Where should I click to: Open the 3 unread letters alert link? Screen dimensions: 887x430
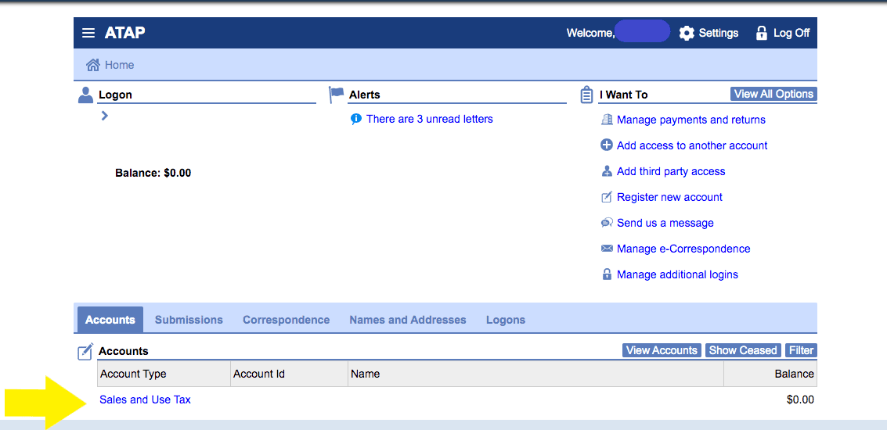click(429, 119)
